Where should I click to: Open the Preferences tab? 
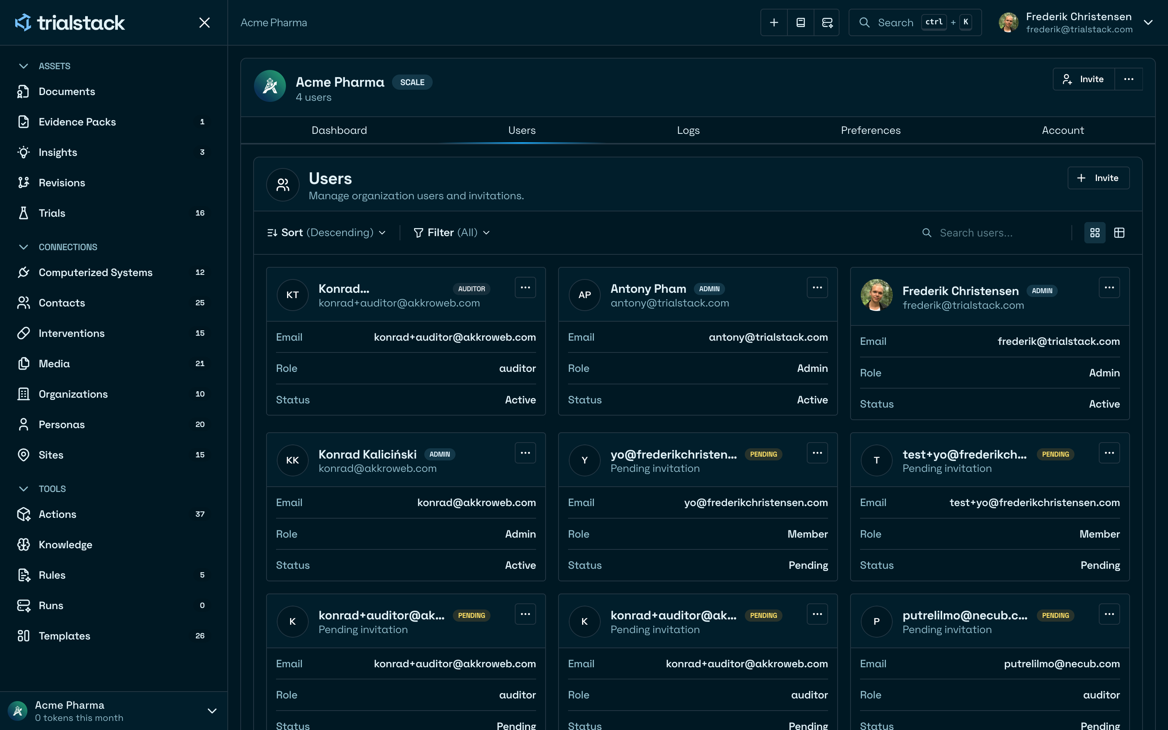point(871,130)
